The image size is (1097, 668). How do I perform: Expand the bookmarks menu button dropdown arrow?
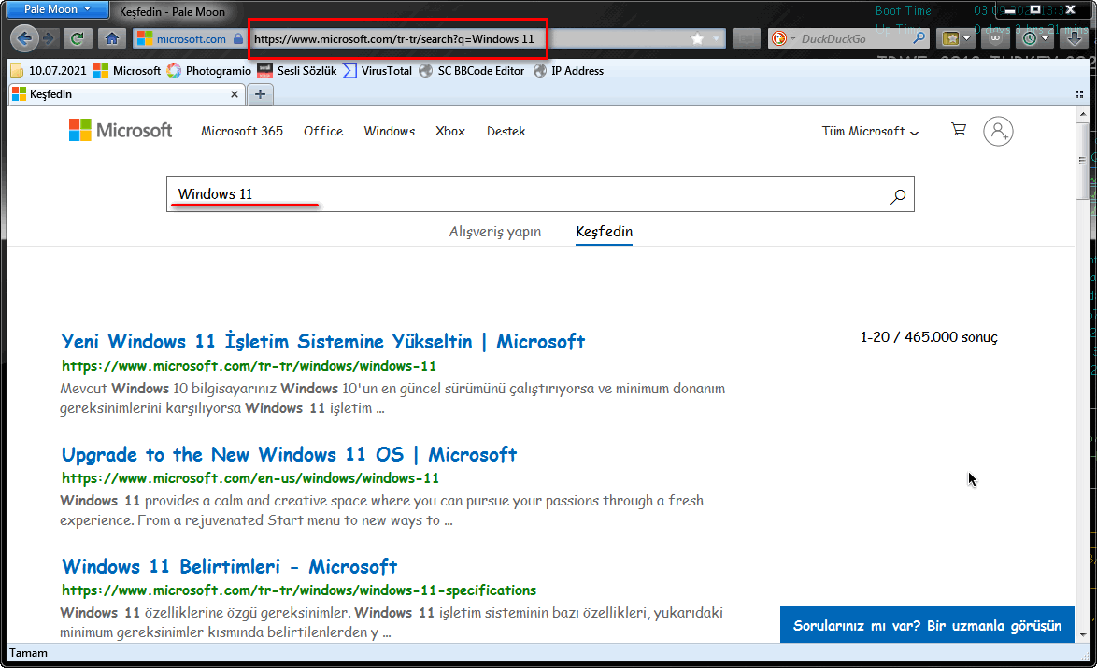click(x=967, y=38)
